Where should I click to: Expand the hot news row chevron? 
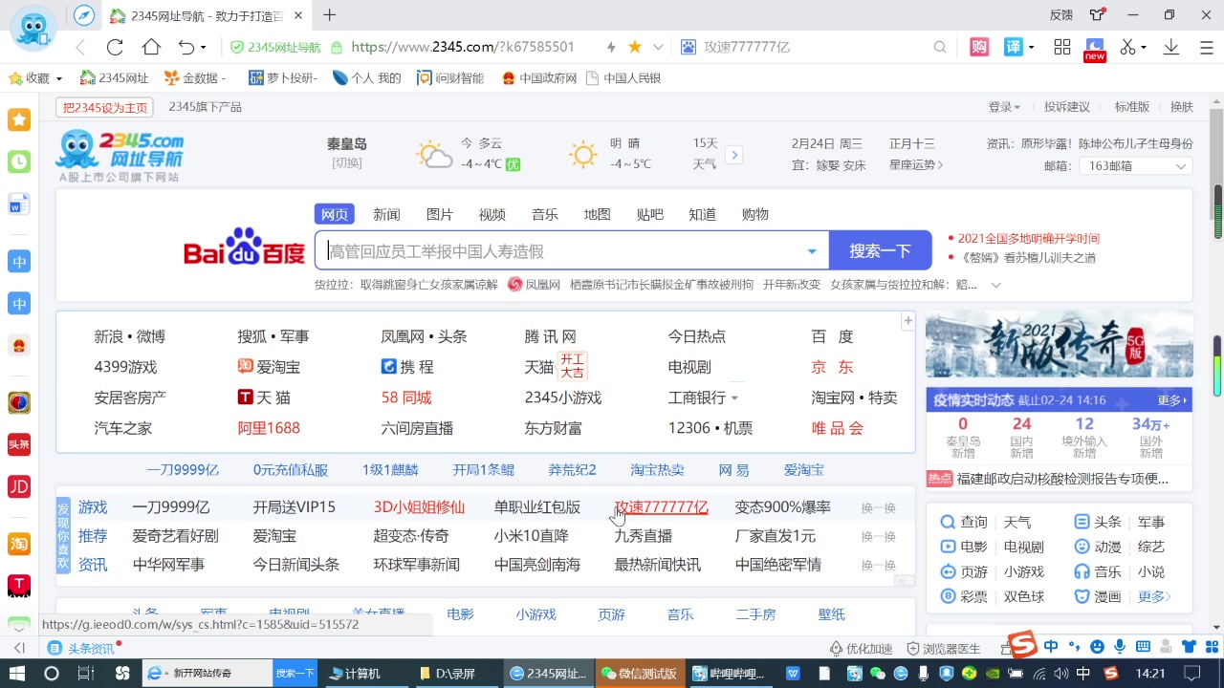995,285
